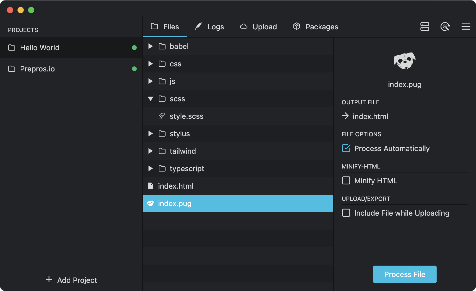Image resolution: width=476 pixels, height=291 pixels.
Task: Click the green status dot beside Prepros.io
Action: pyautogui.click(x=134, y=69)
